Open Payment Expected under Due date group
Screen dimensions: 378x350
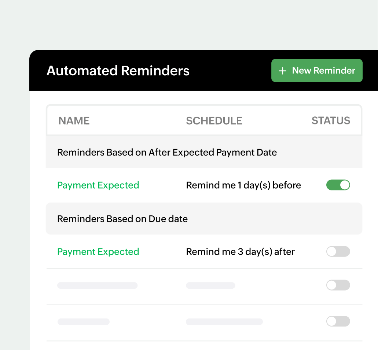click(98, 252)
